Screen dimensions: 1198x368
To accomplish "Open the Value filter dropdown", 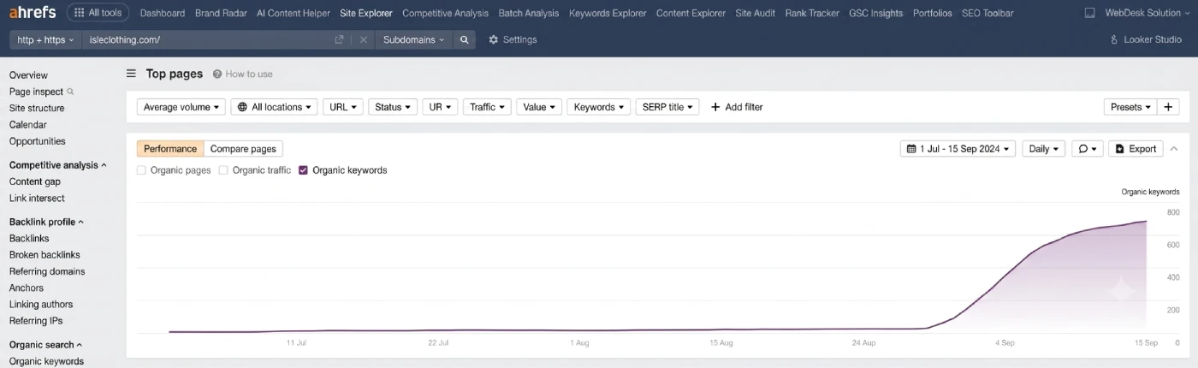I will pyautogui.click(x=539, y=107).
